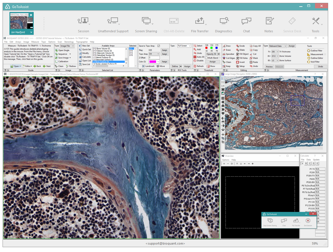Switch Calculate to page E
The height and width of the screenshot is (252, 333).
(x=318, y=163)
